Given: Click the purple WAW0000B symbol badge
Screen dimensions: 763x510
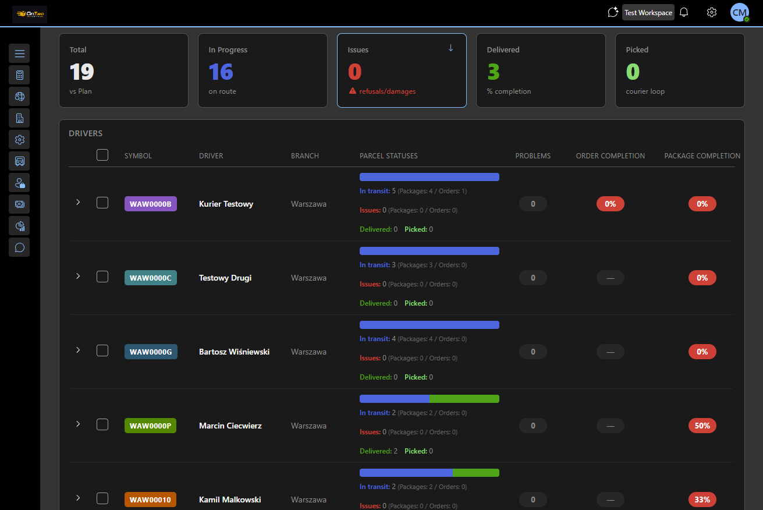Looking at the screenshot, I should (151, 204).
